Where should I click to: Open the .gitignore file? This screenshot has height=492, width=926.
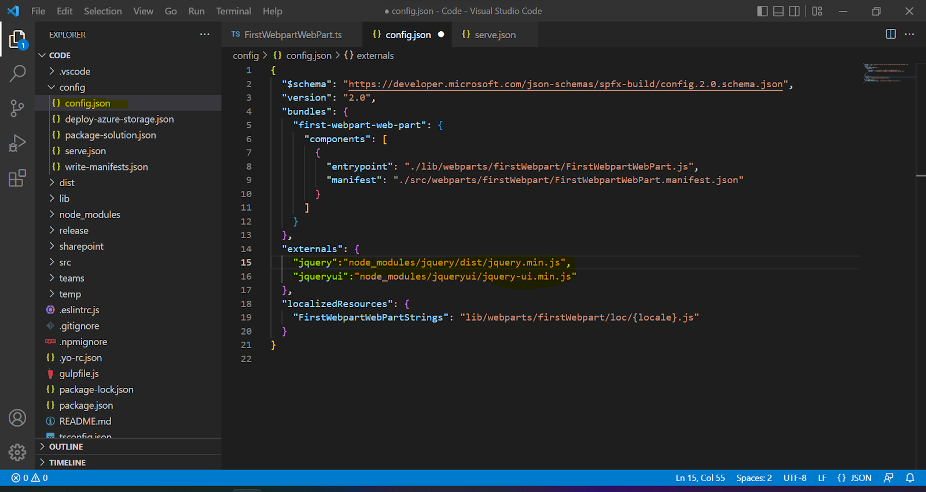tap(128, 326)
